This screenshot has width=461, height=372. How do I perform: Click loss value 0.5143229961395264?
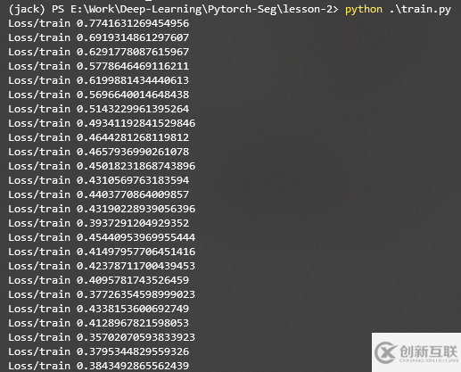[x=133, y=109]
